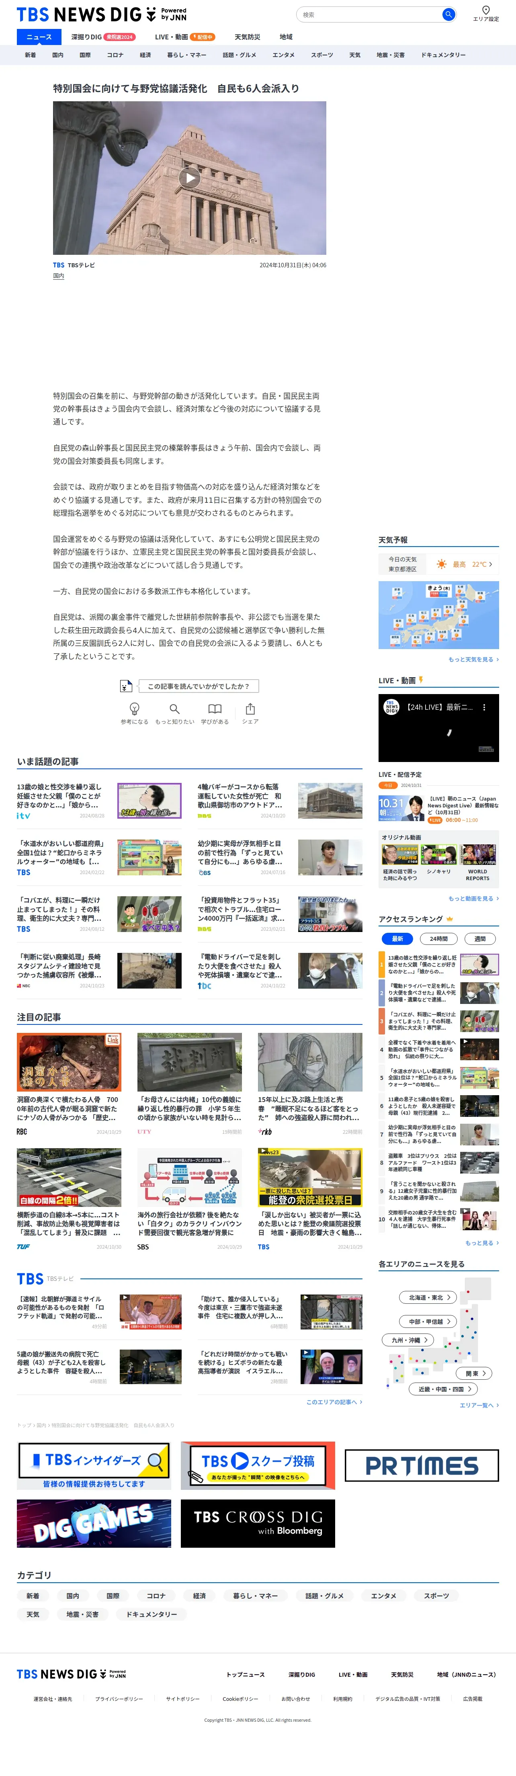
Task: Open the ドキュメンタリー sub navigation item
Action: tap(443, 55)
